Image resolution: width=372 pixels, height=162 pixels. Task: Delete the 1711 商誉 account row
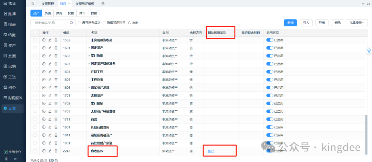(56, 119)
